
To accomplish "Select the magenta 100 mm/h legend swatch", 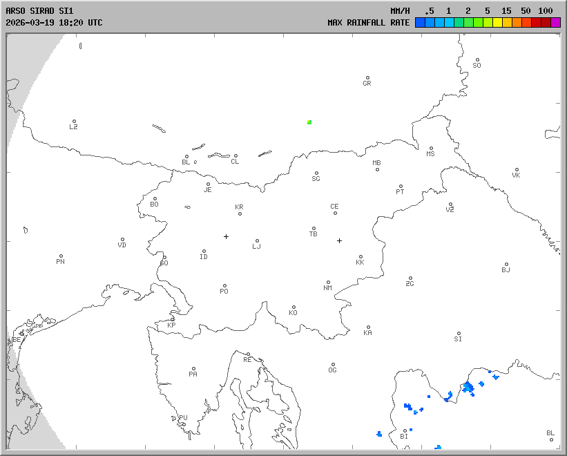I will coord(556,23).
